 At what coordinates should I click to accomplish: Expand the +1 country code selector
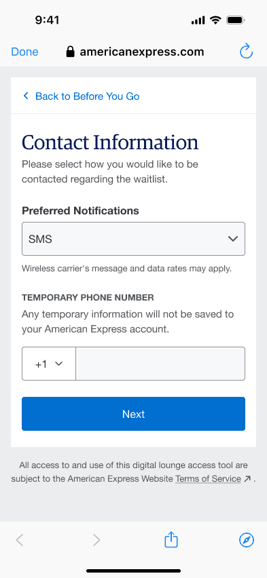[49, 364]
